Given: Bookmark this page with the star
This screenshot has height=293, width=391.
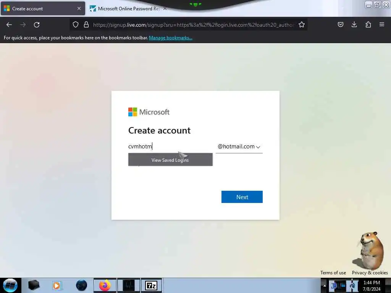Looking at the screenshot, I should [x=302, y=24].
